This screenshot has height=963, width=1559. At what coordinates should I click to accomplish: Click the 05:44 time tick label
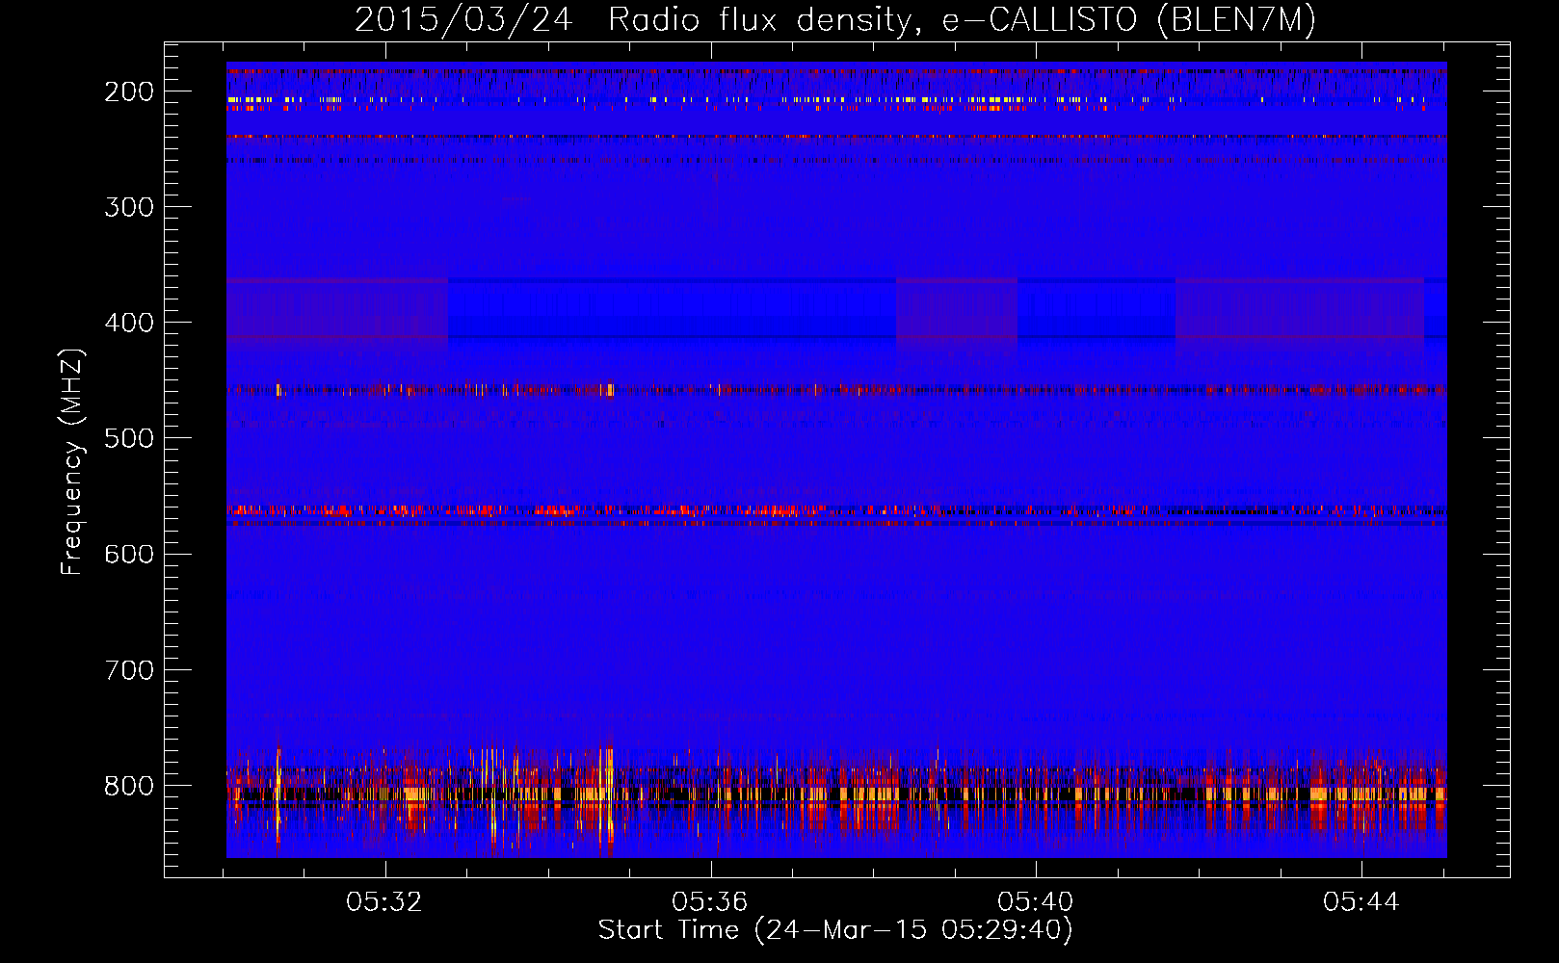coord(1361,902)
